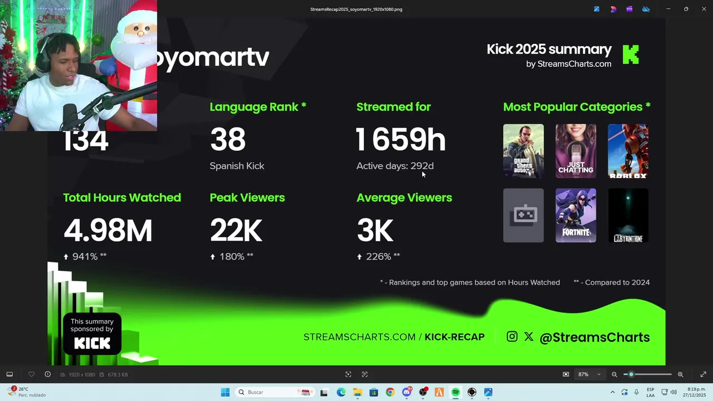
Task: Click the crossed-out OneDrive cloud icon
Action: coord(646,9)
